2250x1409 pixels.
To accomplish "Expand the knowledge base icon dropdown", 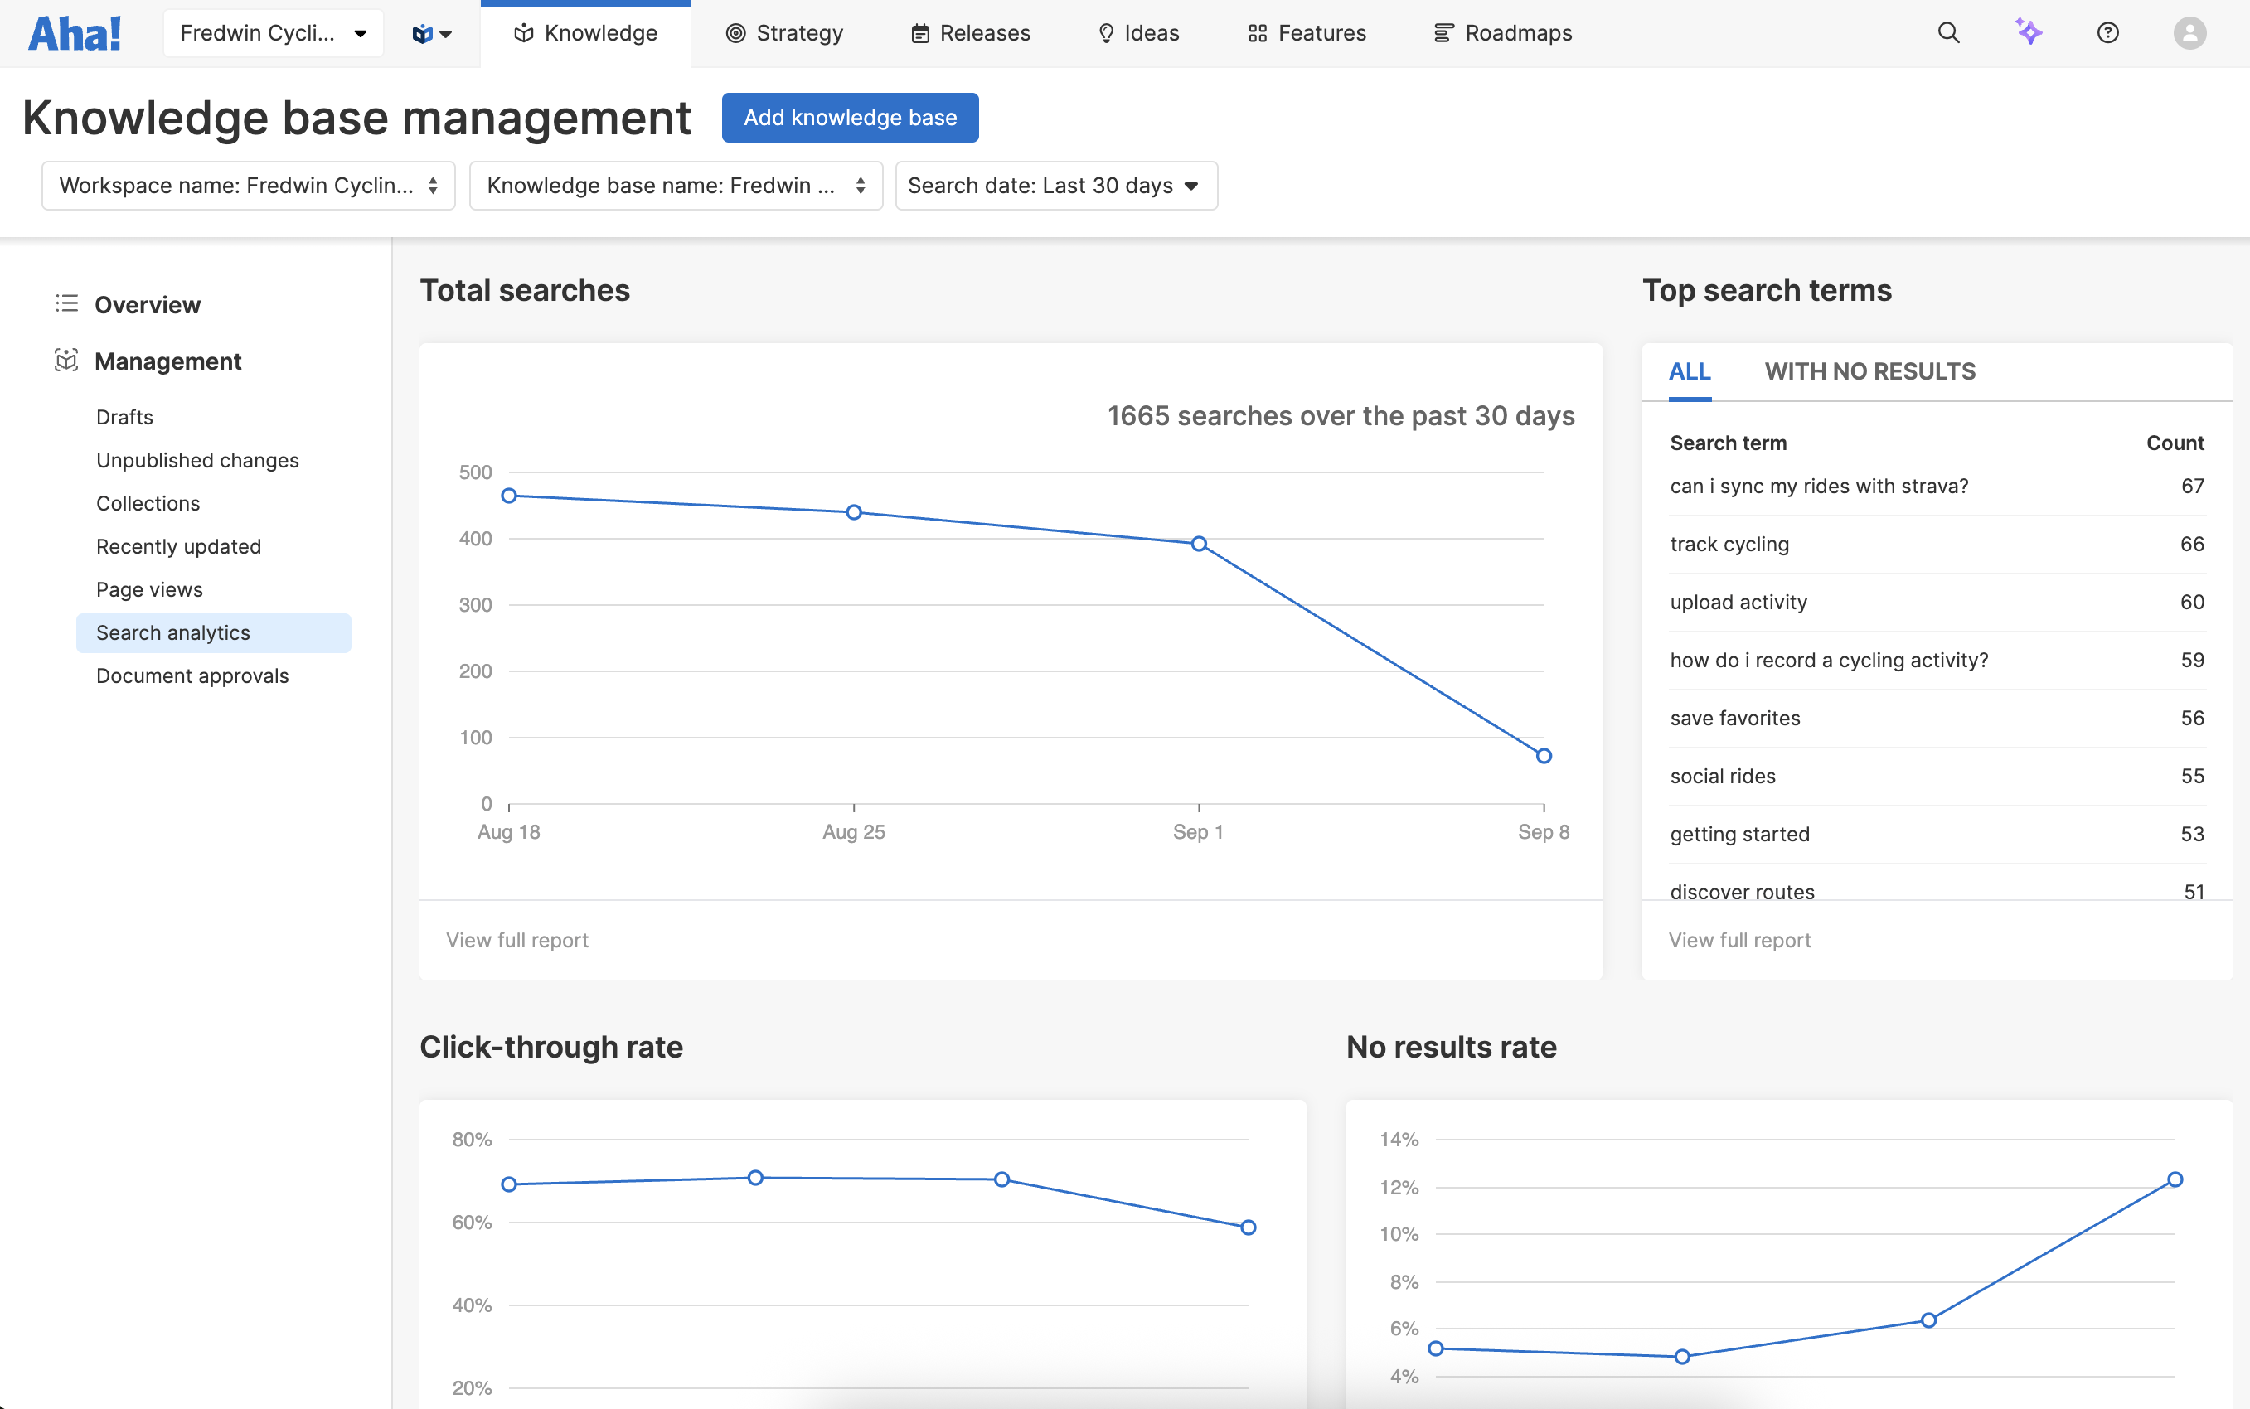I will 432,33.
